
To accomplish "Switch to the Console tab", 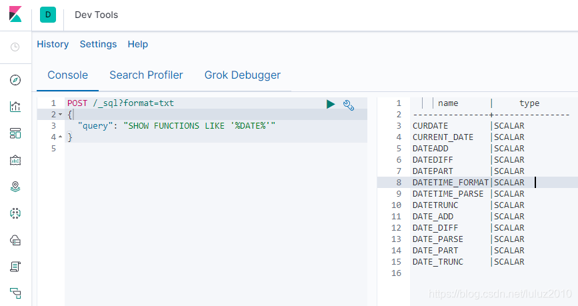I will point(68,75).
